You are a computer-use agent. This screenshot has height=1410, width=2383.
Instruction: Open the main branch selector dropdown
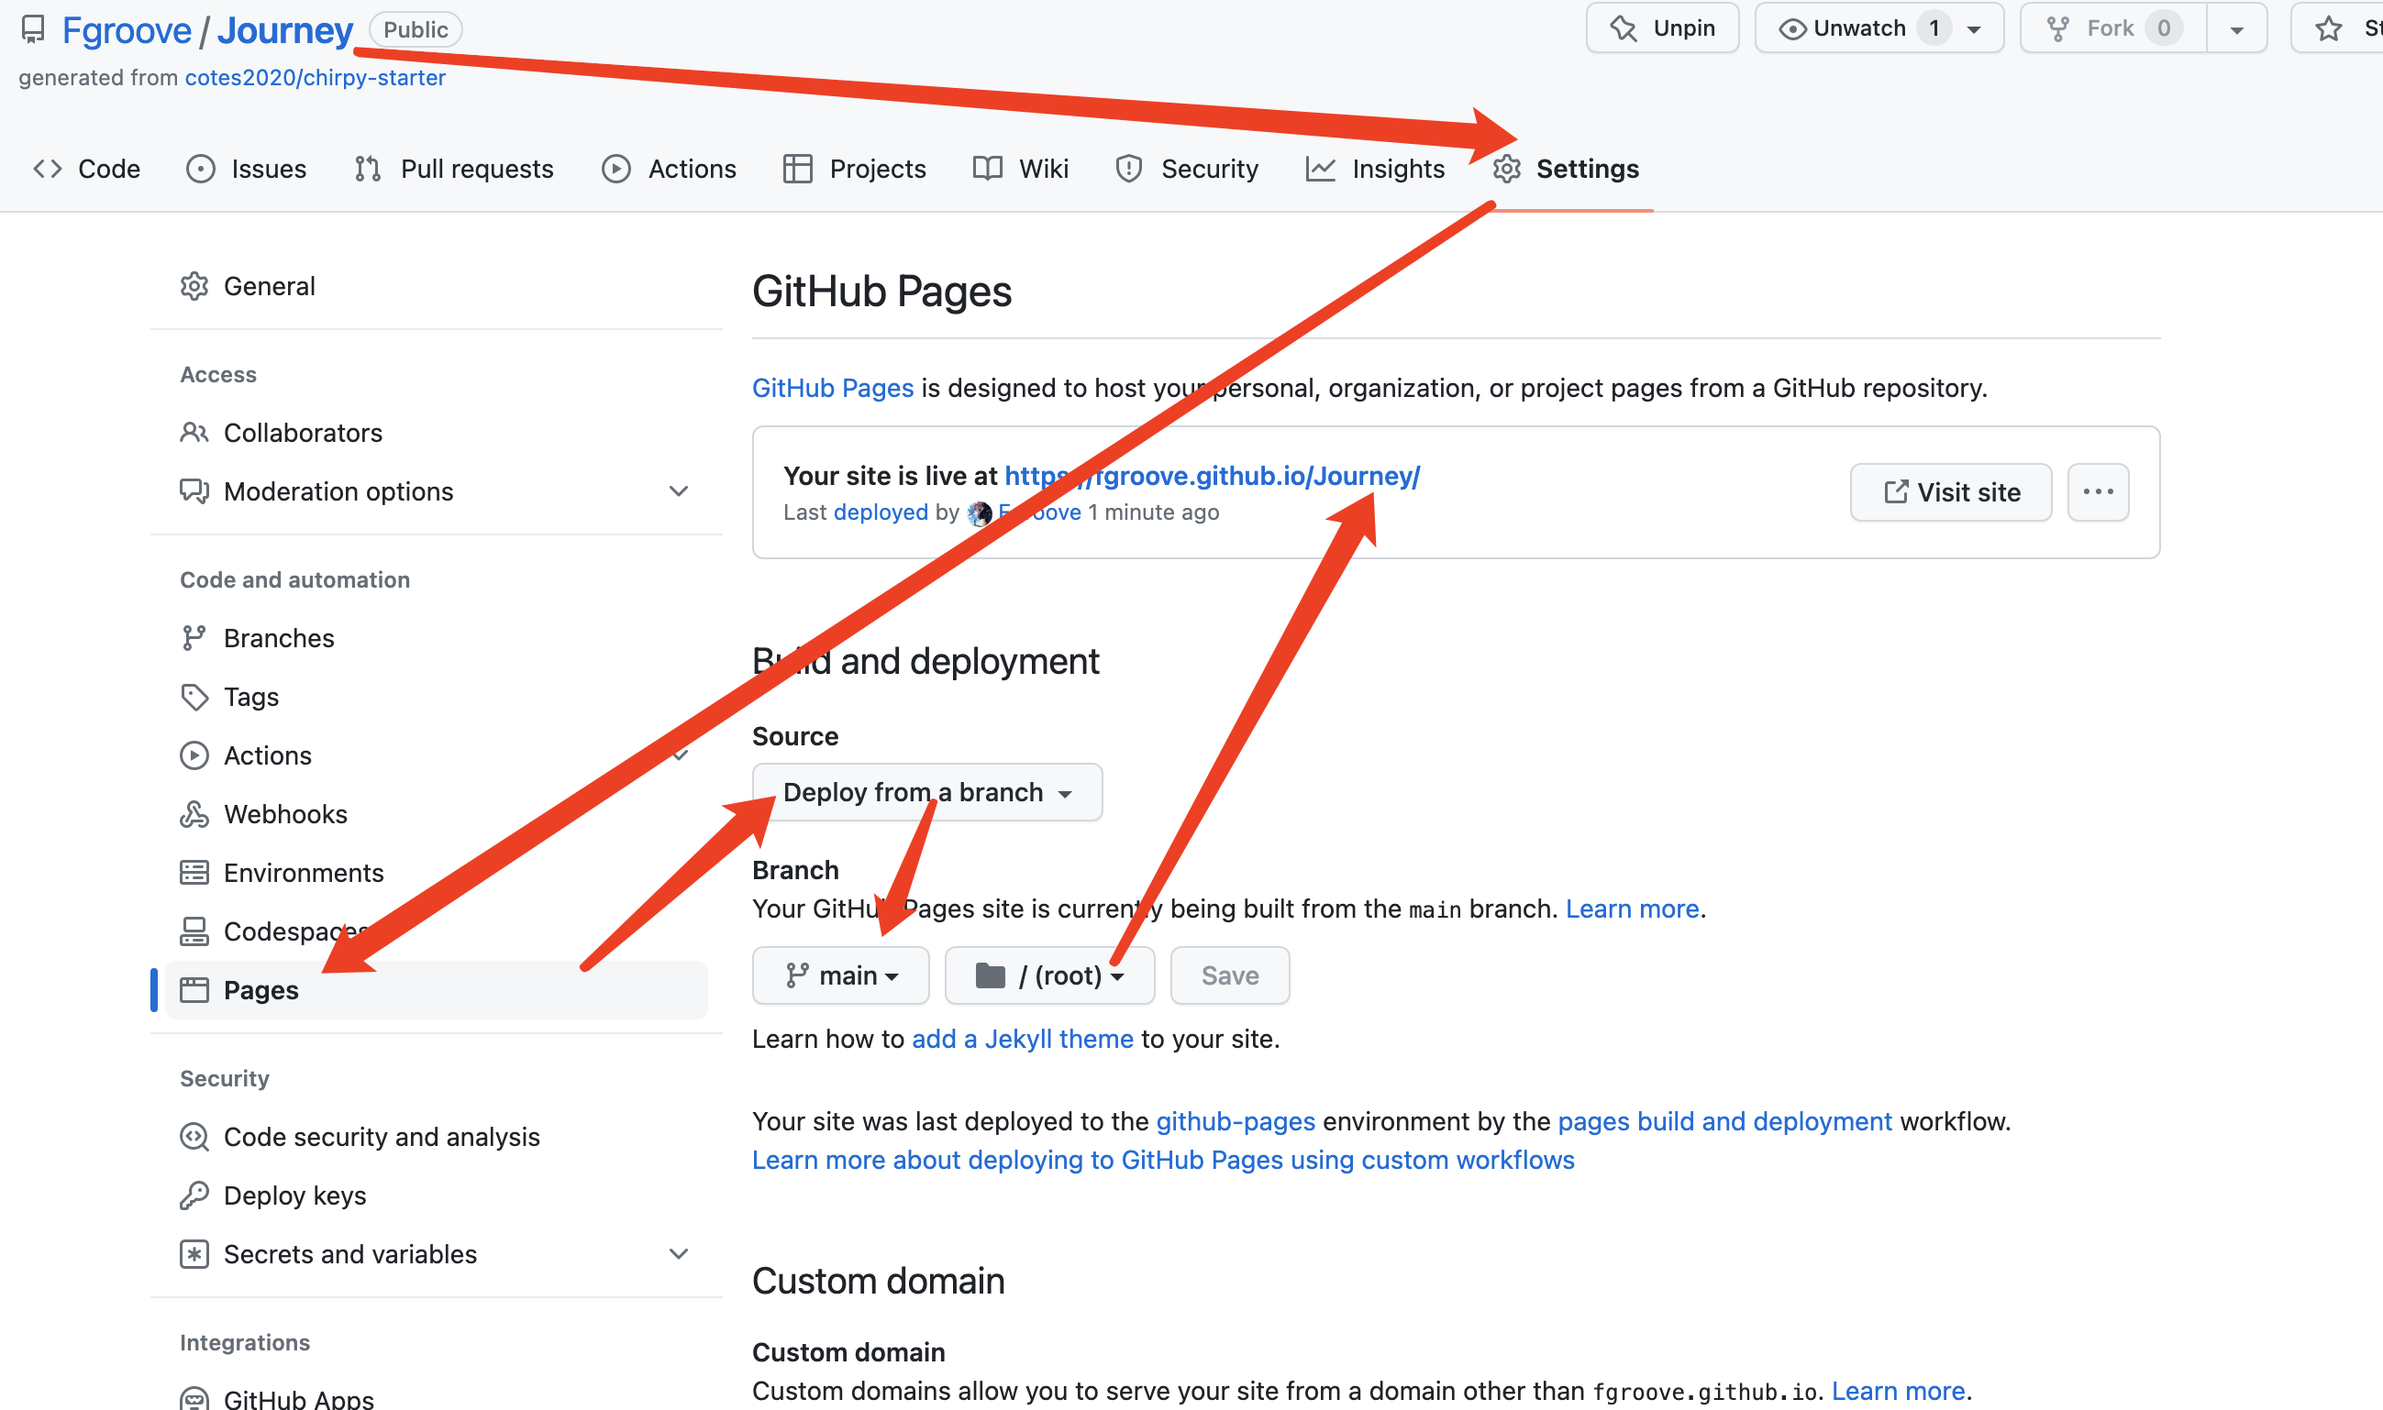pyautogui.click(x=840, y=975)
